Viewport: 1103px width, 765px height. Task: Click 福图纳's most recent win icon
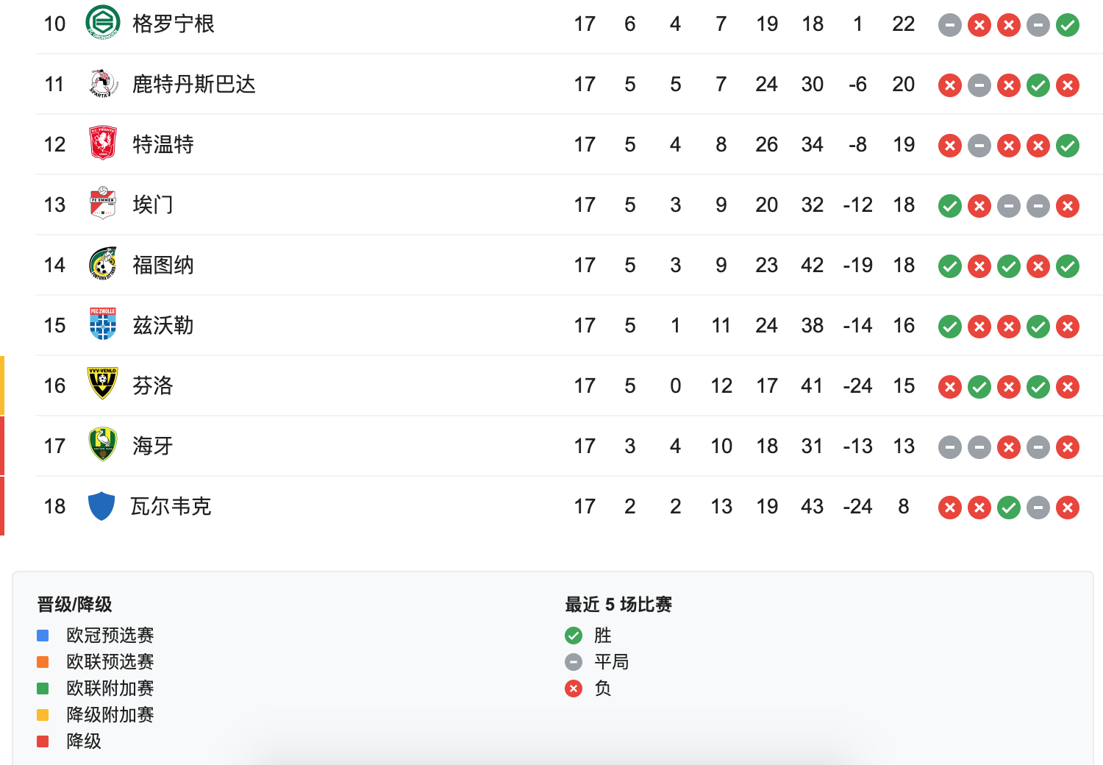tap(1068, 266)
